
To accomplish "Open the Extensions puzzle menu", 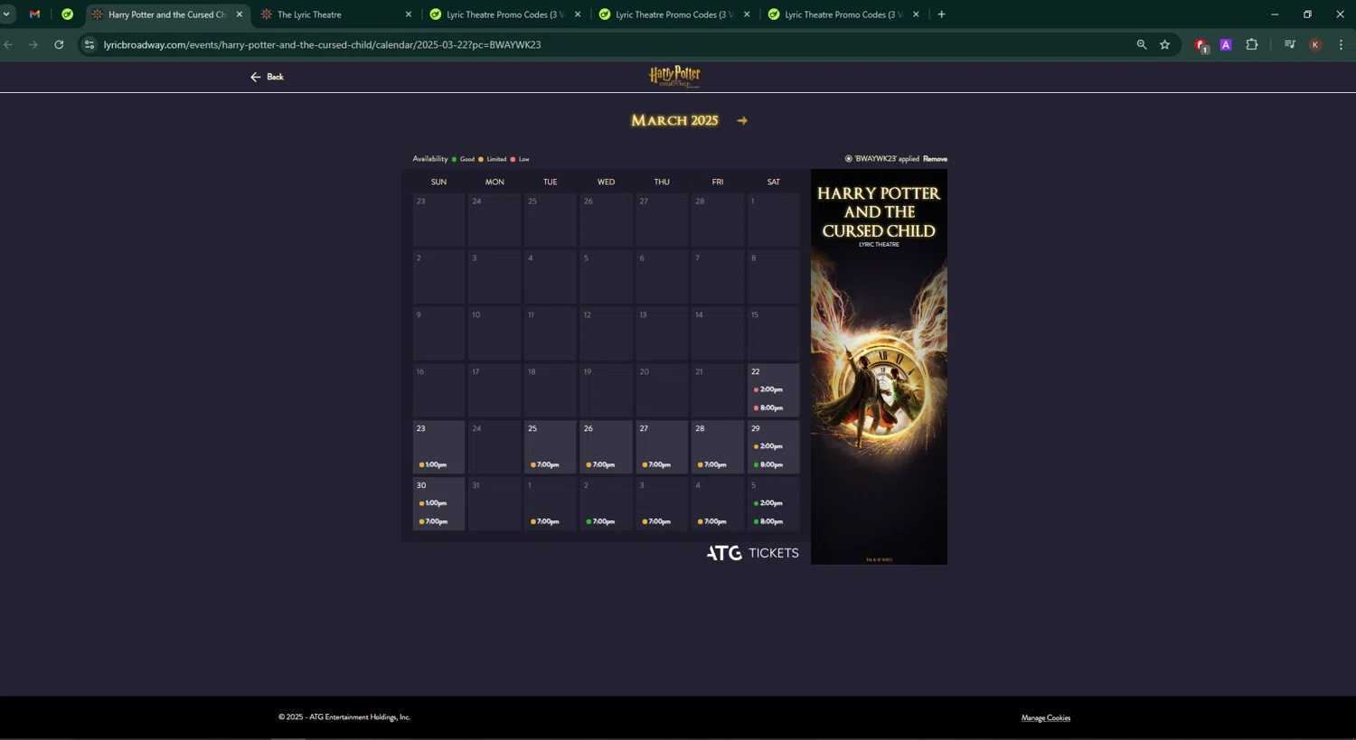I will (x=1252, y=44).
